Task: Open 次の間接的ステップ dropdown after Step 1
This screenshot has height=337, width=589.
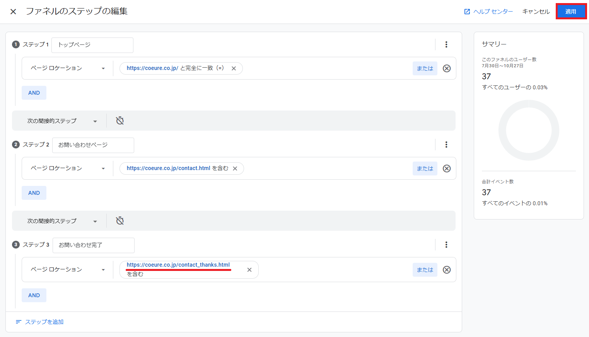Action: tap(62, 121)
